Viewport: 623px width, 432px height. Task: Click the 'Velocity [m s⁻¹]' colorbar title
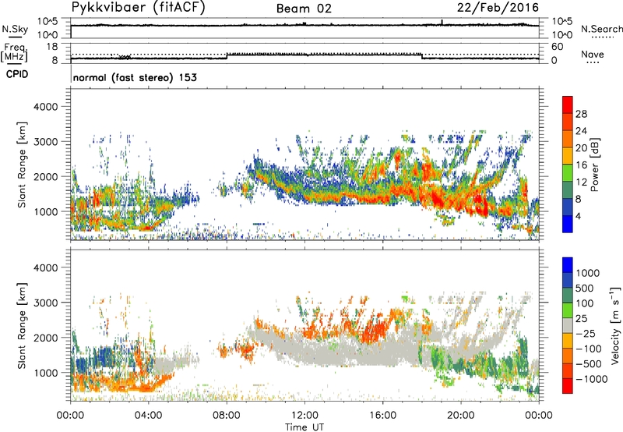615,325
